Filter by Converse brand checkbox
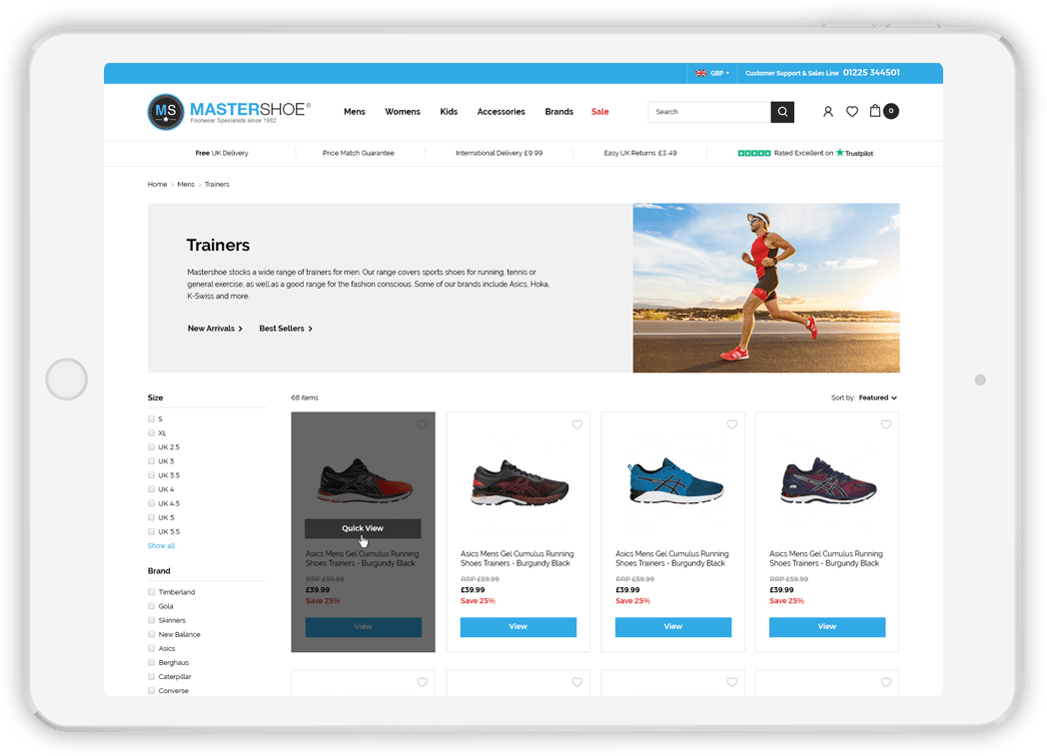This screenshot has height=756, width=1047. tap(152, 691)
